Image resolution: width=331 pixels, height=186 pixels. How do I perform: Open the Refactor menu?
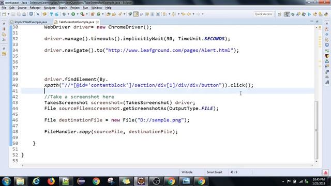pos(35,8)
